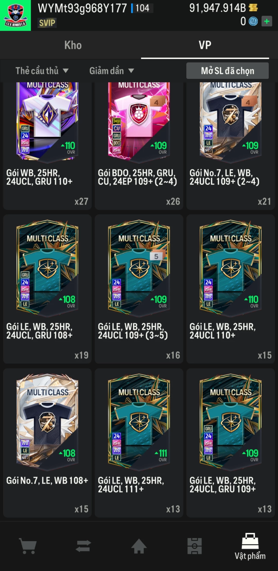
Task: Open the club crest profile icon
Action: pos(15,15)
